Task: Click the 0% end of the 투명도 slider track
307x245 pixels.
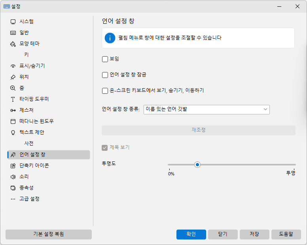Action: [x=170, y=165]
